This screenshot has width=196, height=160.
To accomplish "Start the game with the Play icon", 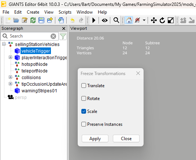I will point(94,20).
